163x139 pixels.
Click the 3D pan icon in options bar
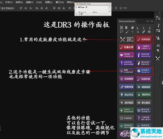(x=116, y=8)
